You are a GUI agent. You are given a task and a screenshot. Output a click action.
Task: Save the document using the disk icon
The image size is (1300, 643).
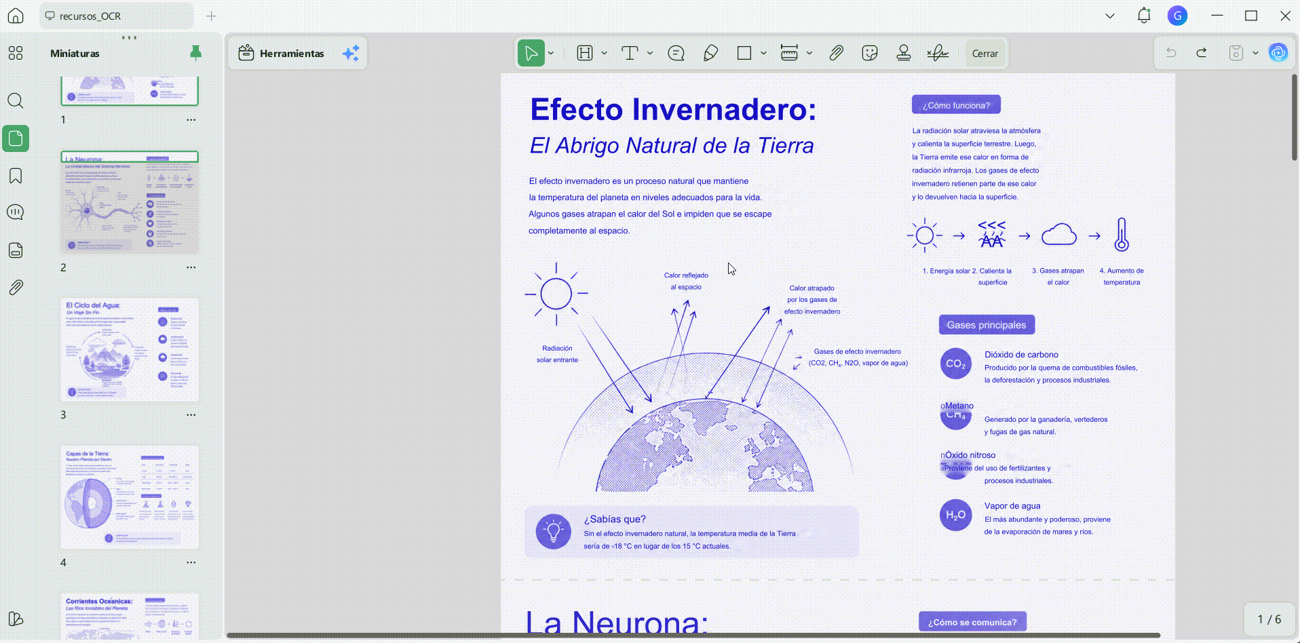pyautogui.click(x=1236, y=53)
